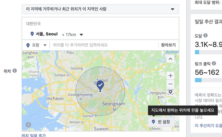Expand the +17km radius dropdown
Viewport: 222px width, 137px height.
pyautogui.click(x=81, y=35)
